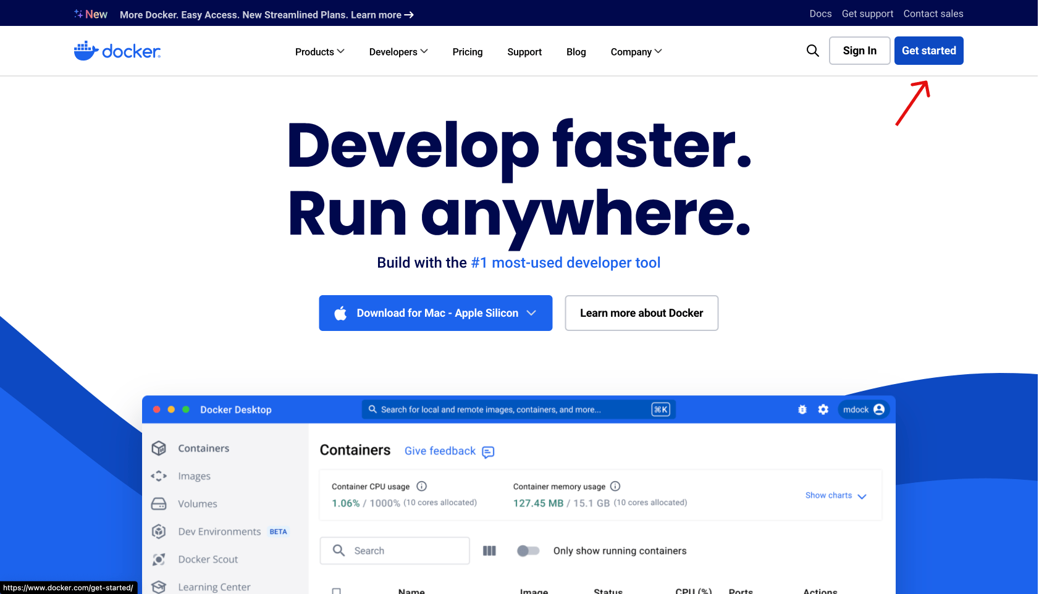This screenshot has width=1039, height=594.
Task: Open the Pricing page
Action: pos(468,52)
